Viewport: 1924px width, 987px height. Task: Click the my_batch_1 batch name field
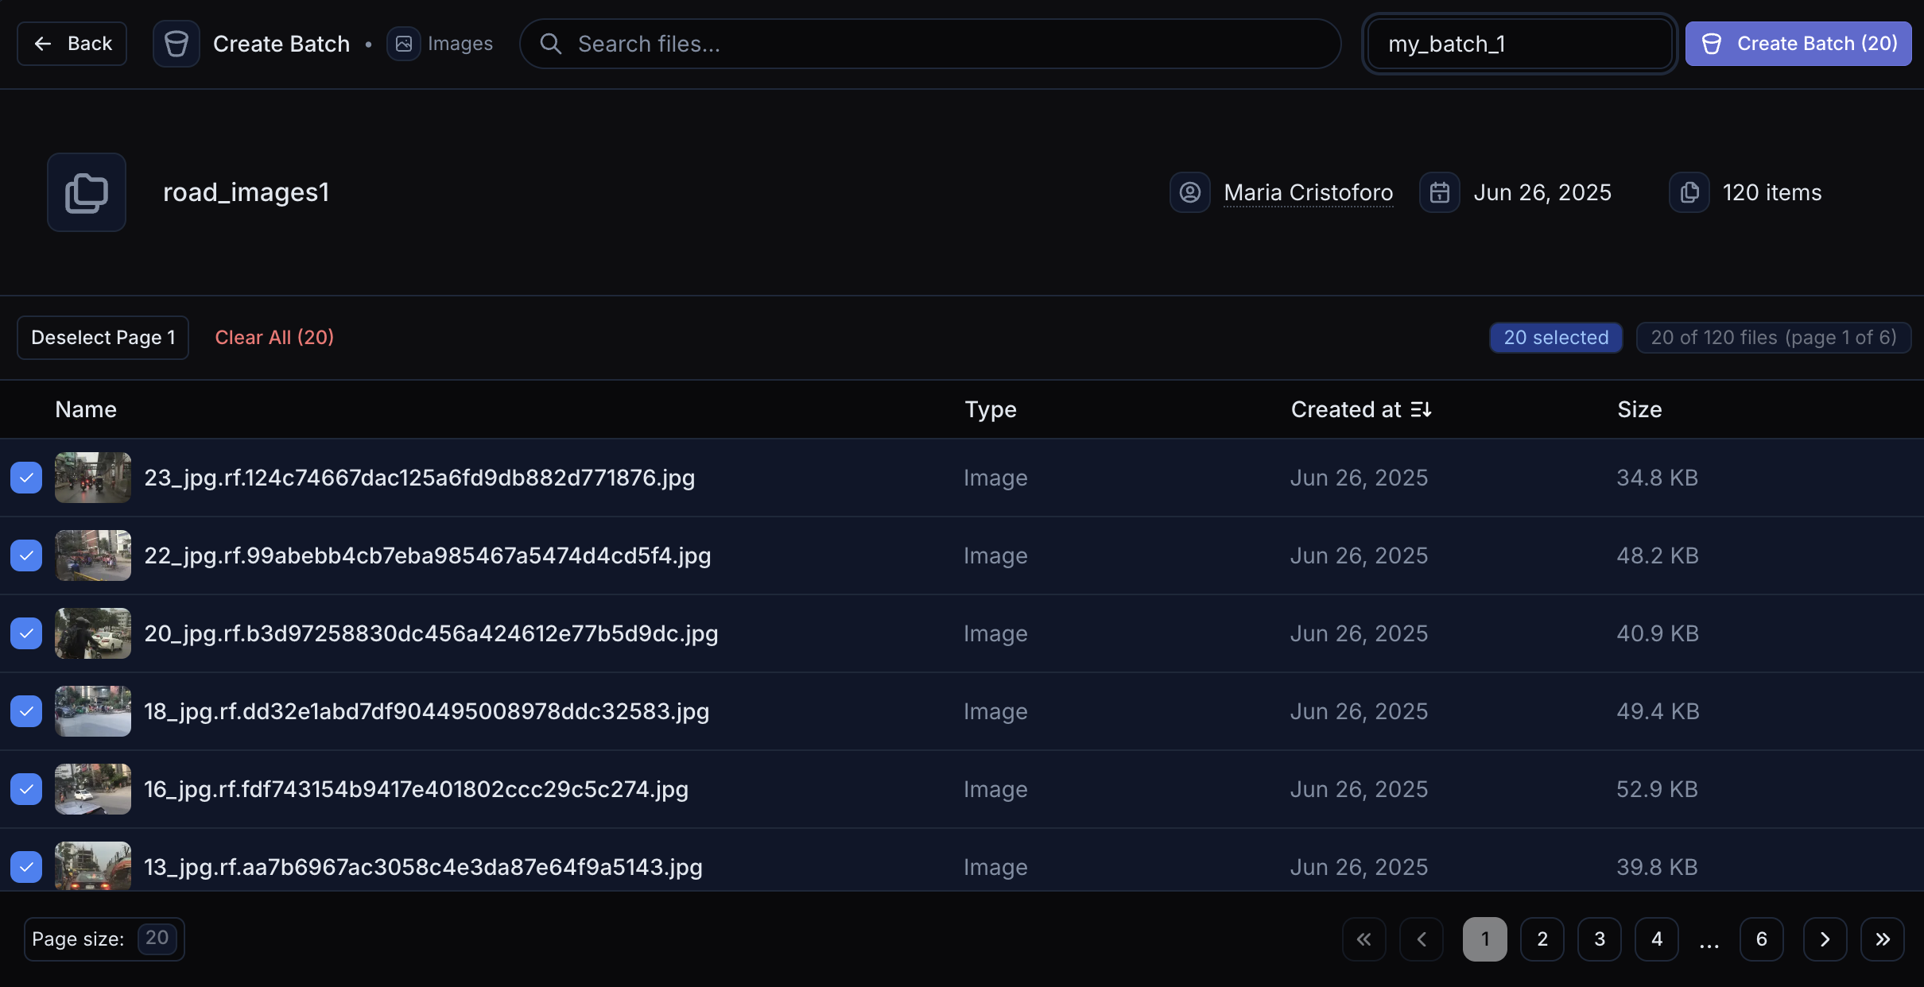(x=1519, y=44)
